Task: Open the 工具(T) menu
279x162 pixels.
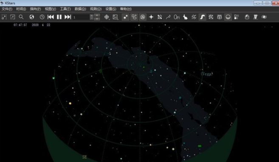Action: click(x=65, y=9)
